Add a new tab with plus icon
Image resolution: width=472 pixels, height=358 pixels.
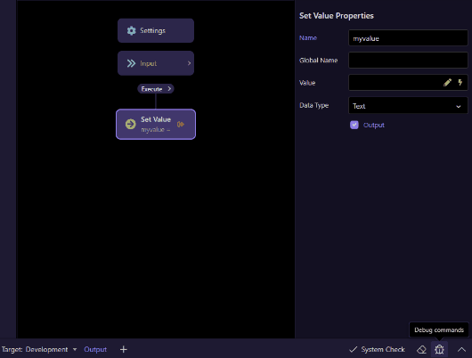(124, 350)
